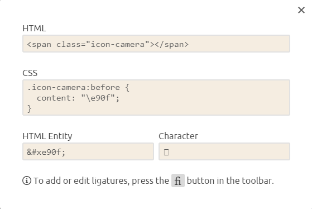312x209 pixels.
Task: Click the CSS section label
Action: point(30,73)
